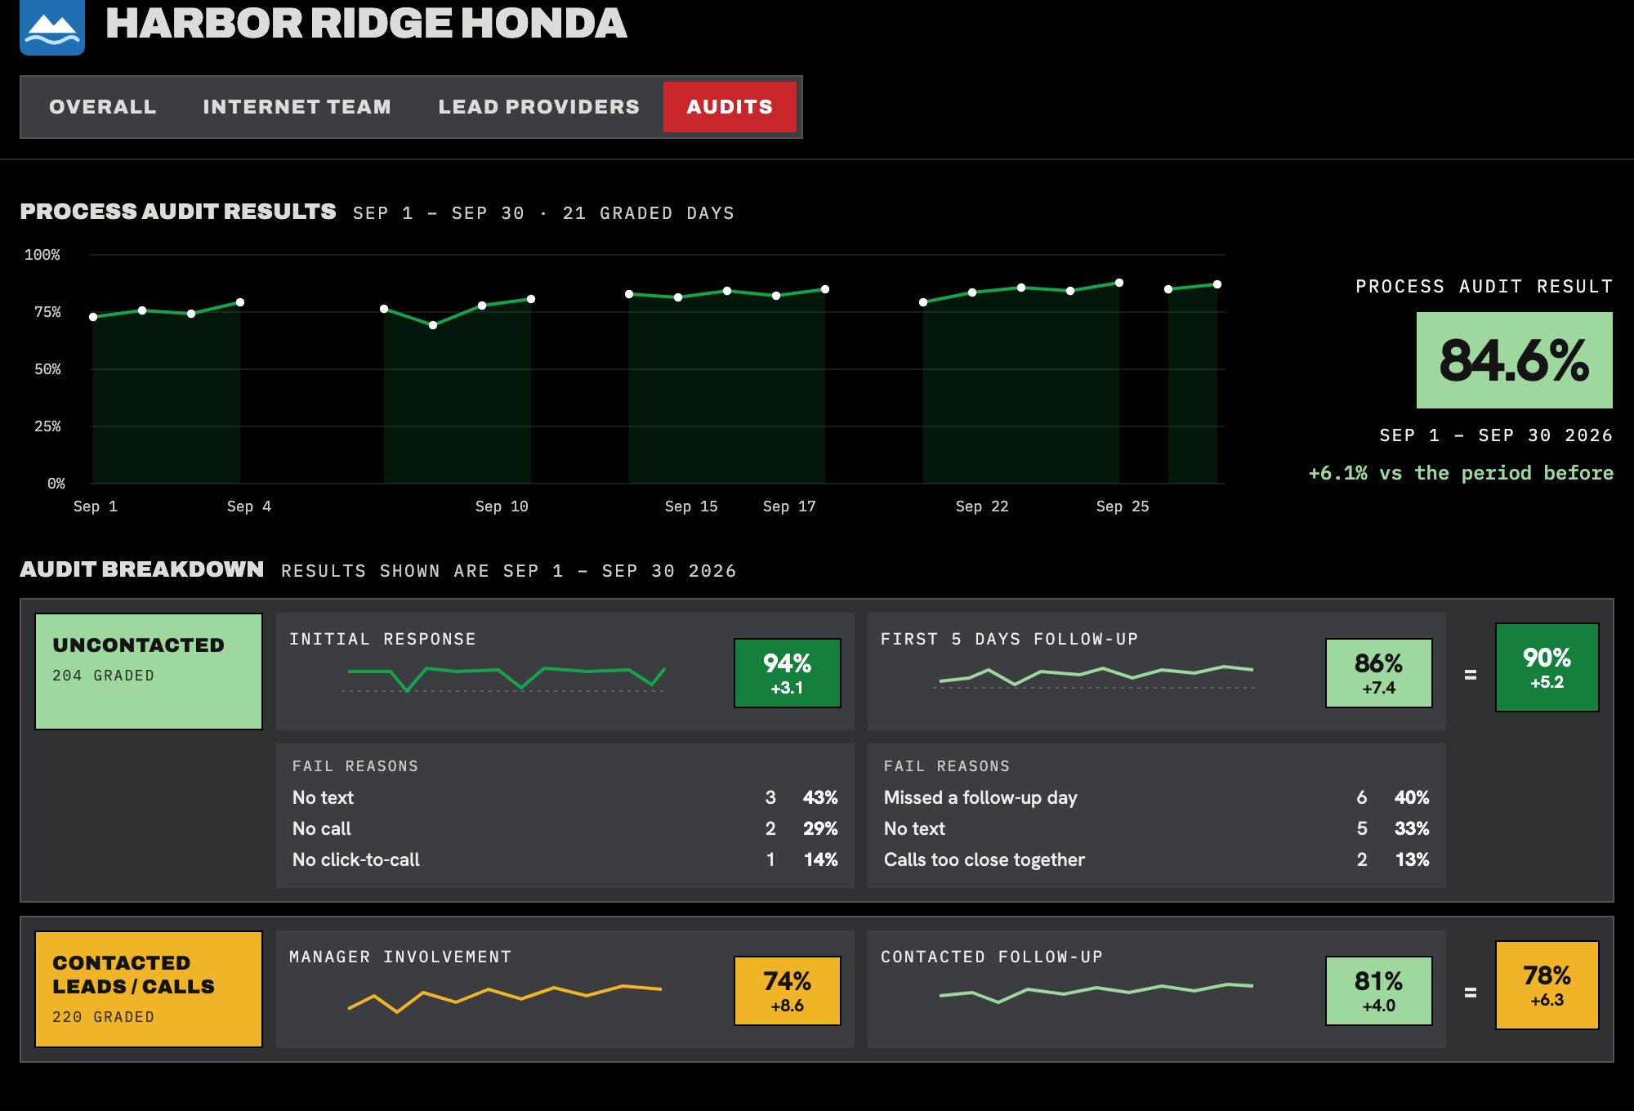Viewport: 1634px width, 1111px height.
Task: Click the Contacted Follow-Up 81% badge
Action: click(1379, 991)
